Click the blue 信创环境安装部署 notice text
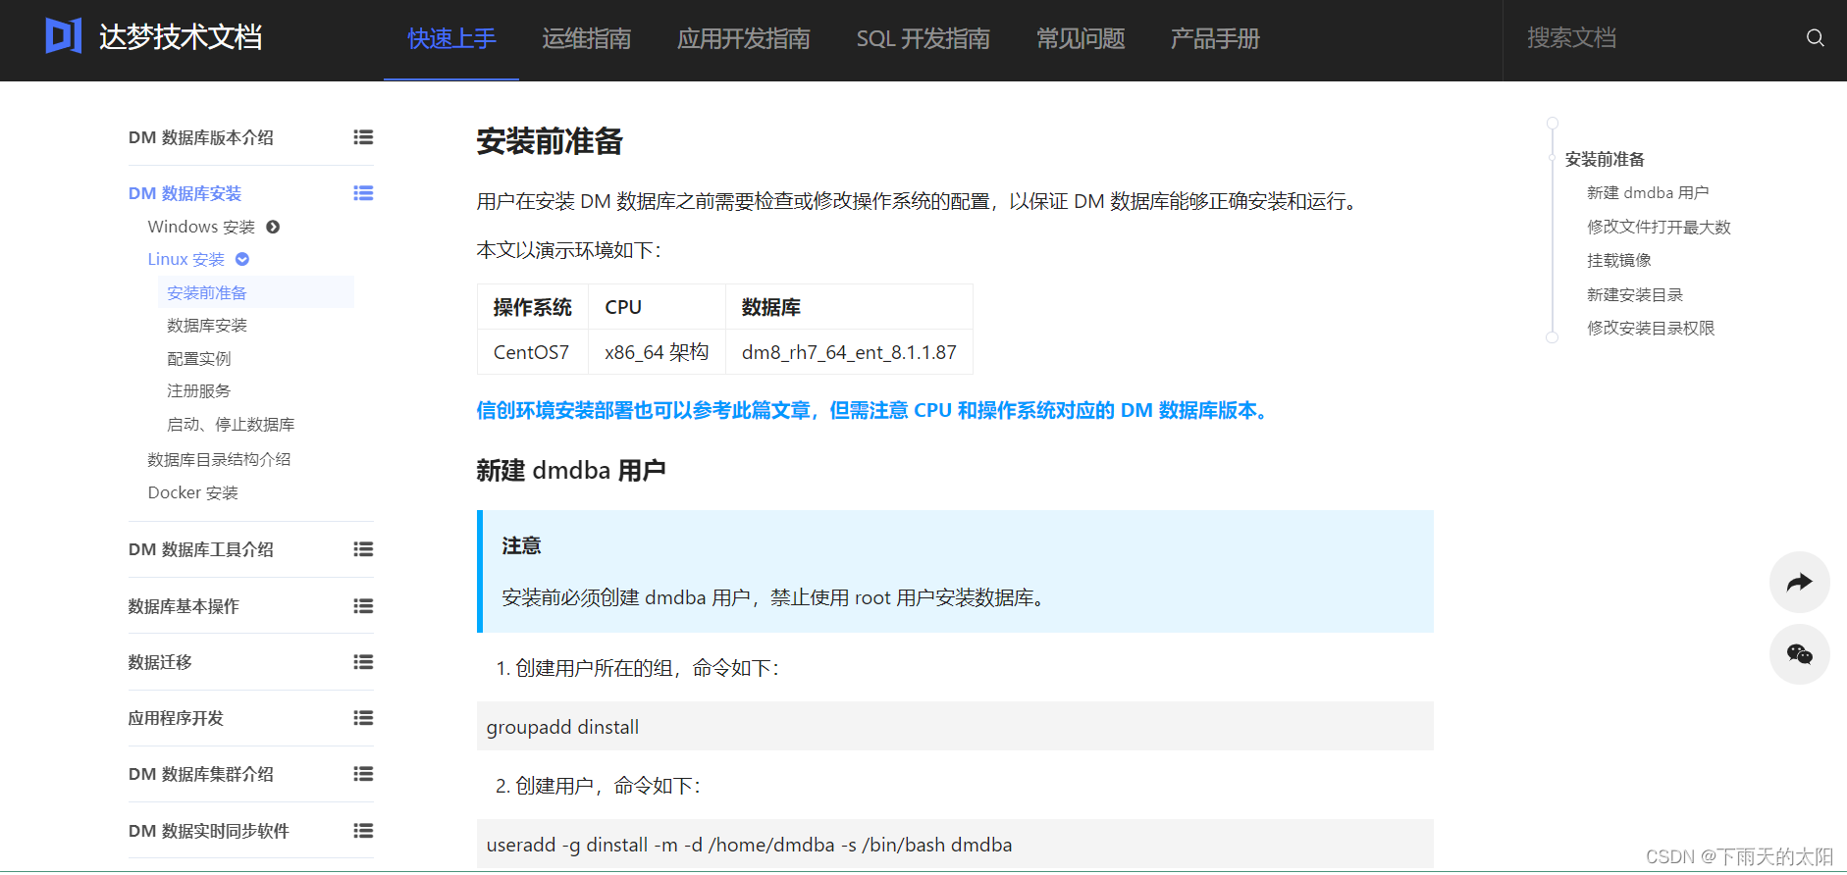The width and height of the screenshot is (1847, 875). (876, 410)
